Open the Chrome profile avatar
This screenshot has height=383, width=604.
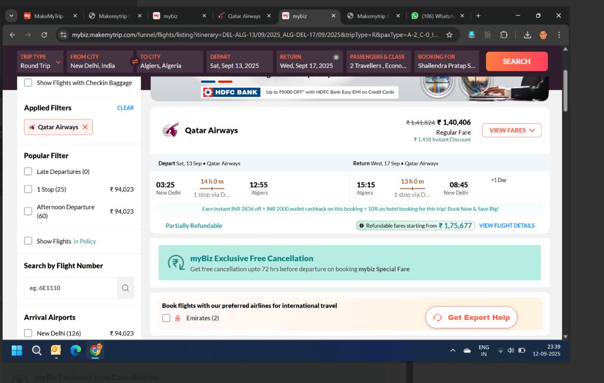point(543,35)
